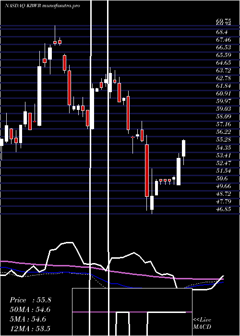The width and height of the screenshot is (240, 336).
Task: Select the 65.59 price level label
Action: (224, 55)
